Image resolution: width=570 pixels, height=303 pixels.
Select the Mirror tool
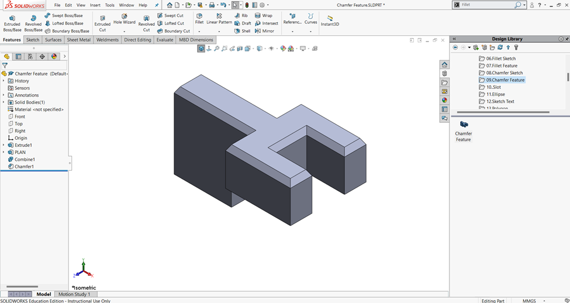click(x=264, y=31)
